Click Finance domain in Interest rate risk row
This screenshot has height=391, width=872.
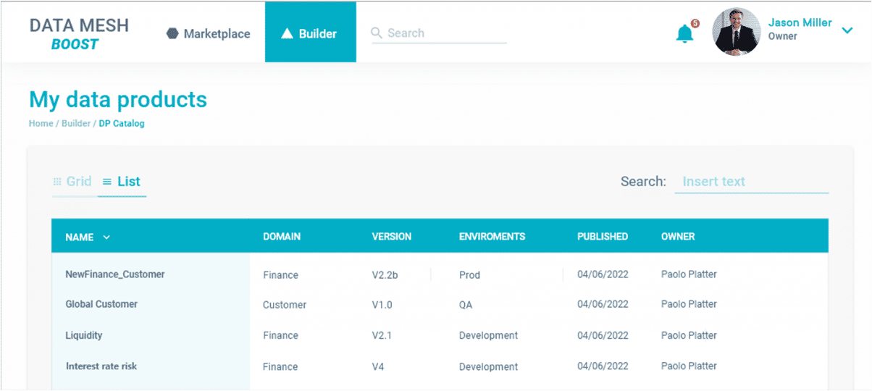coord(281,366)
